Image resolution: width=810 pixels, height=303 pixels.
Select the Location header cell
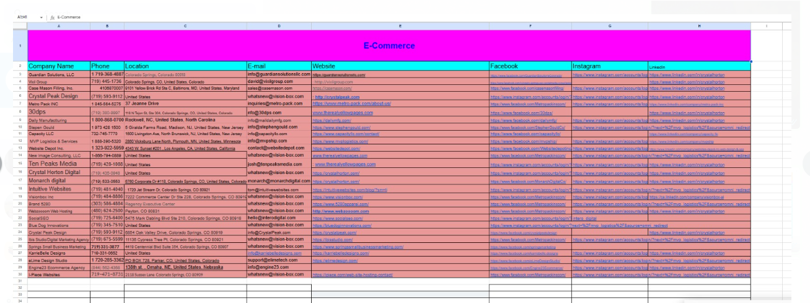pos(185,66)
